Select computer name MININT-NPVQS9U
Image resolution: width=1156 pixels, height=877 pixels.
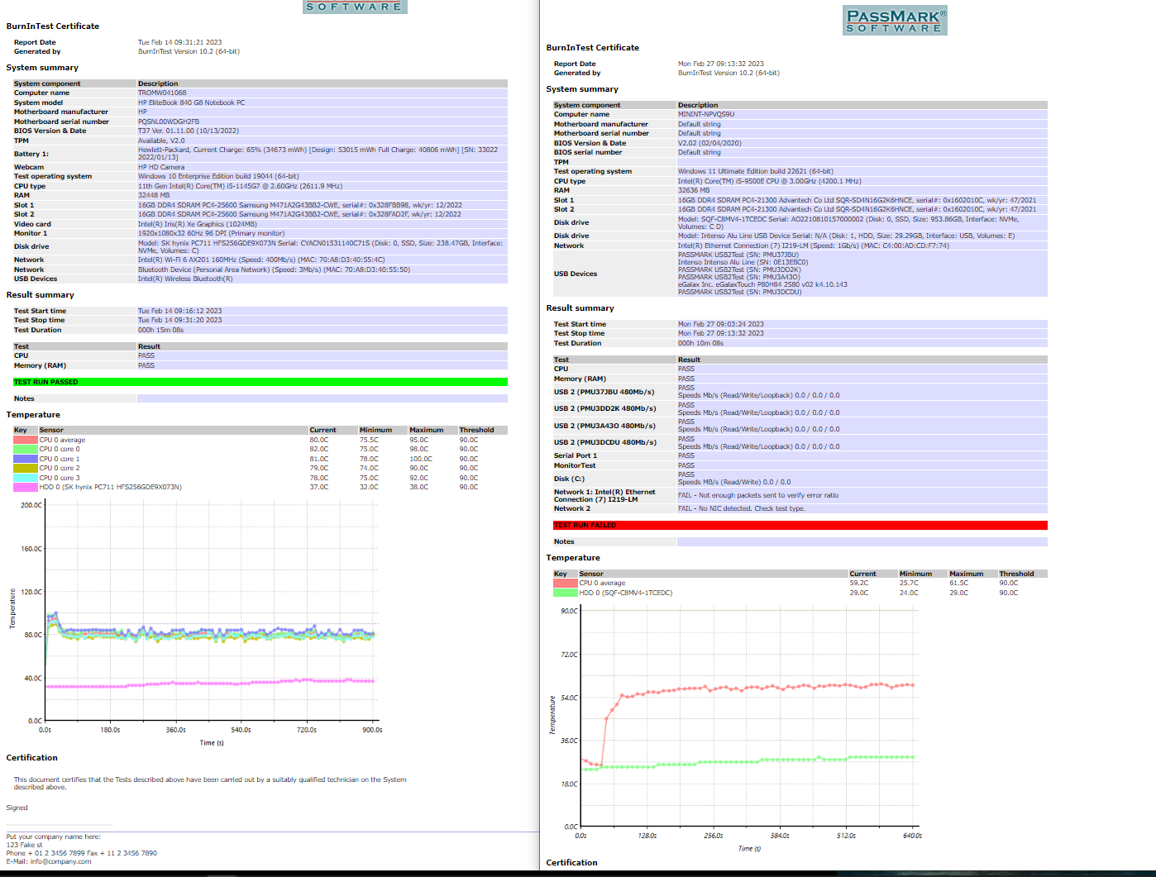pos(706,114)
